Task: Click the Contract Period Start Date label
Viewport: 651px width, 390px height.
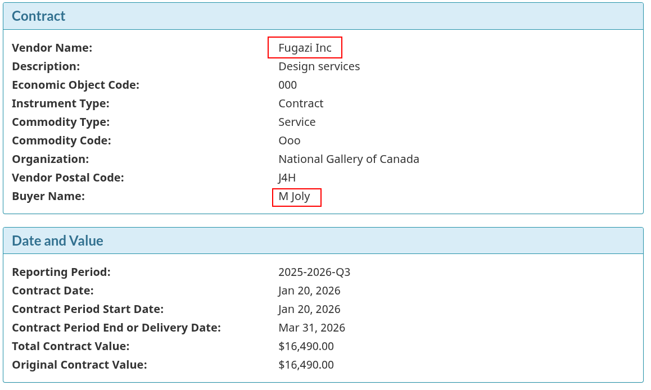Action: (88, 310)
